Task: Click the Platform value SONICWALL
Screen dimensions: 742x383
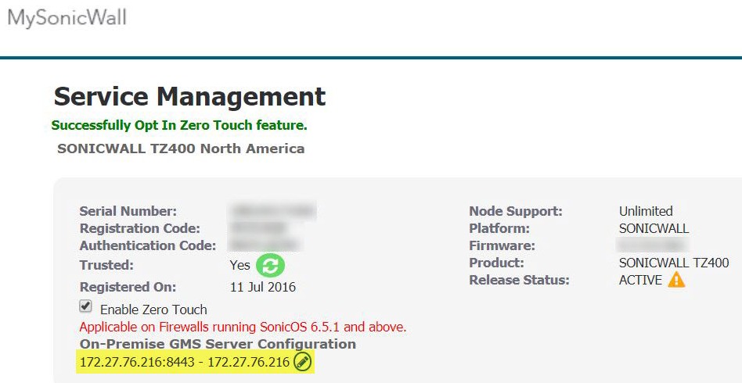Action: pyautogui.click(x=652, y=228)
